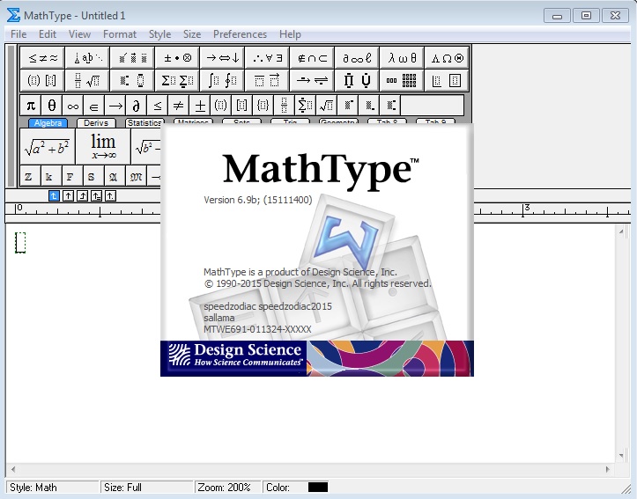Insert parentheses template from small bar

(221, 106)
